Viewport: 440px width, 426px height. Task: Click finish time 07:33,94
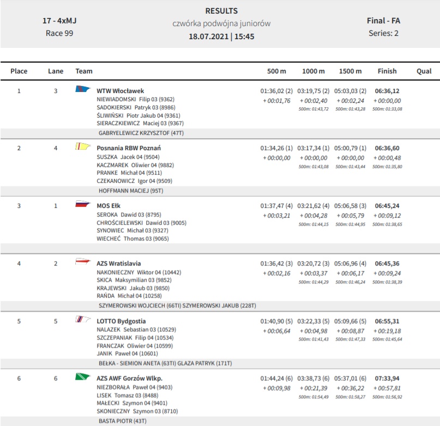[x=387, y=378]
